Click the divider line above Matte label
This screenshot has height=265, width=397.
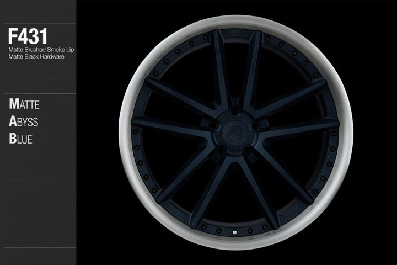point(38,94)
